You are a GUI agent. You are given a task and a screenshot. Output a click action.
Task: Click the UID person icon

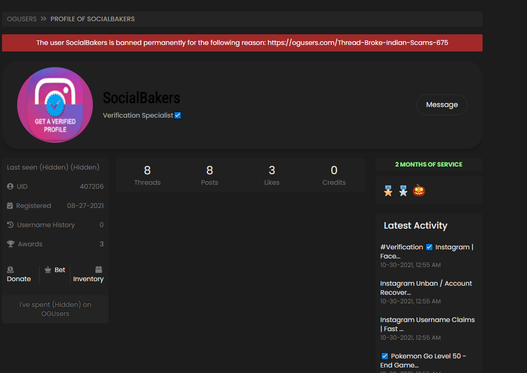pos(10,186)
